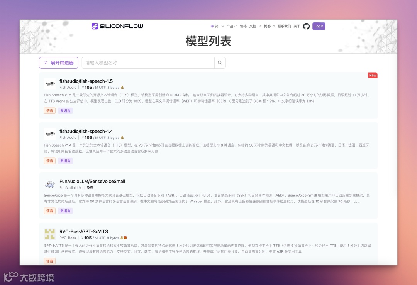Click 多语言 tag on fish-speech-1.4 card

tap(65, 161)
